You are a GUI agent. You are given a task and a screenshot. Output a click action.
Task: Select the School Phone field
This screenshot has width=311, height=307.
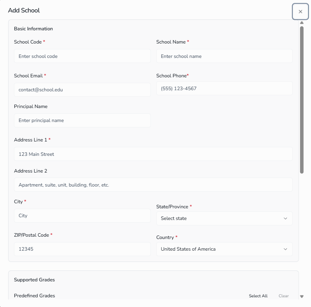(224, 88)
